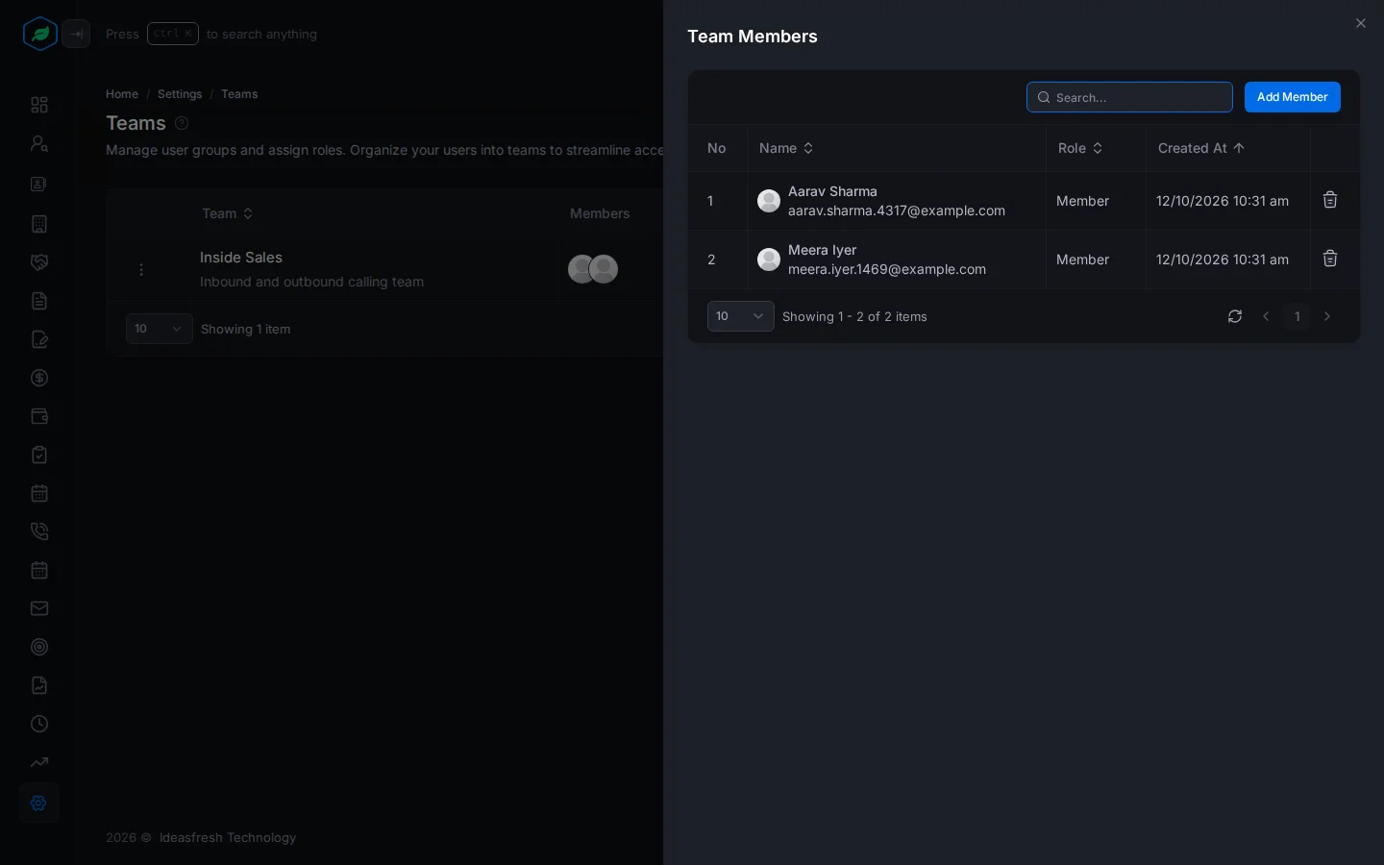Open the target goals icon in sidebar
This screenshot has width=1384, height=865.
39,647
